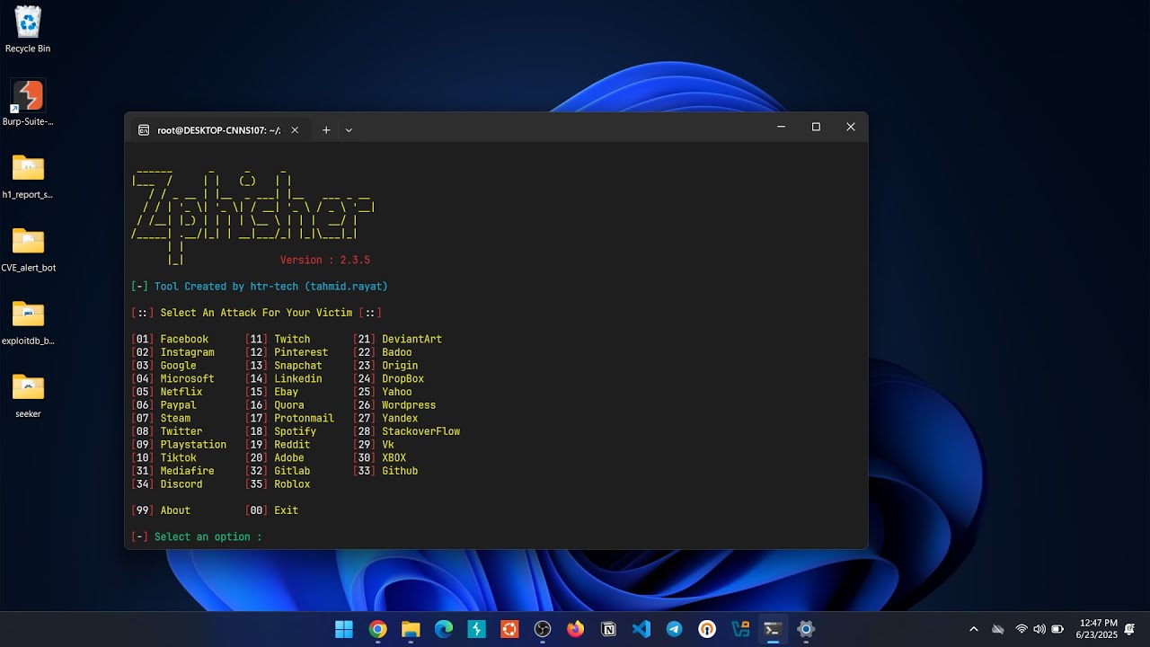Launch Microsoft Edge from the taskbar
The width and height of the screenshot is (1150, 647).
[444, 629]
